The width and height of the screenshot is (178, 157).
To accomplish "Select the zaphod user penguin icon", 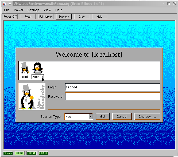I will coord(37,68).
